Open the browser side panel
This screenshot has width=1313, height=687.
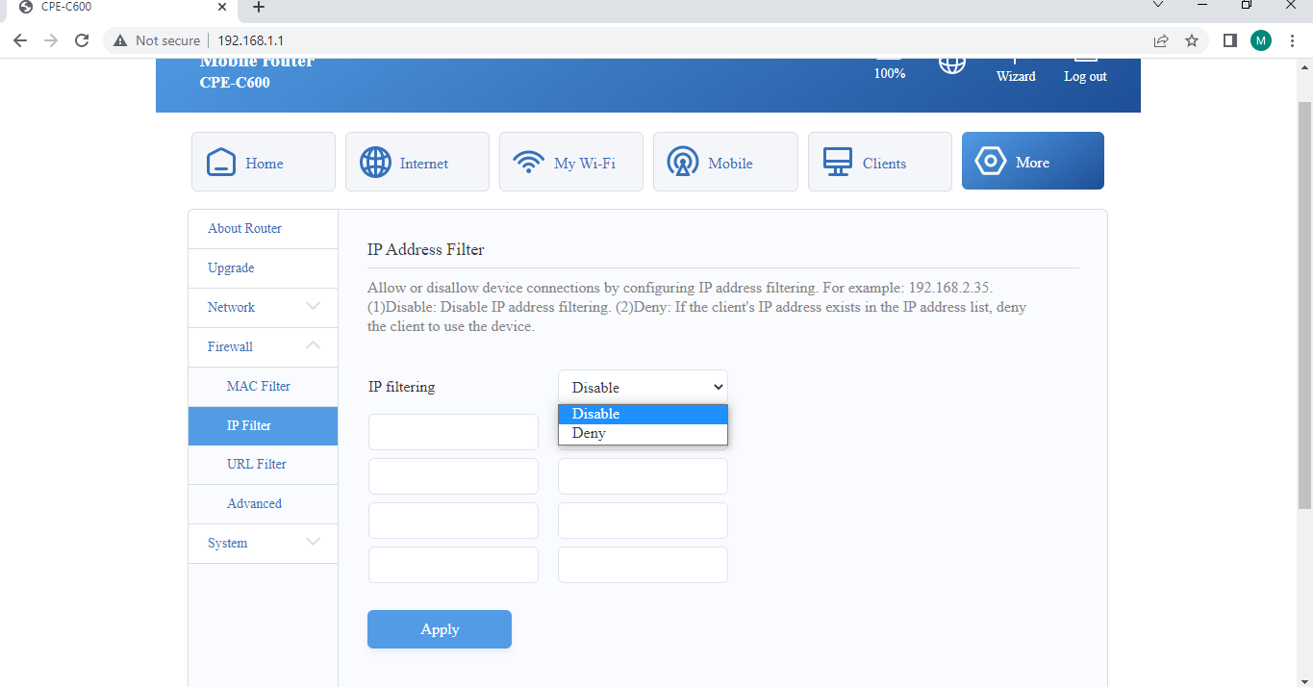click(1229, 40)
